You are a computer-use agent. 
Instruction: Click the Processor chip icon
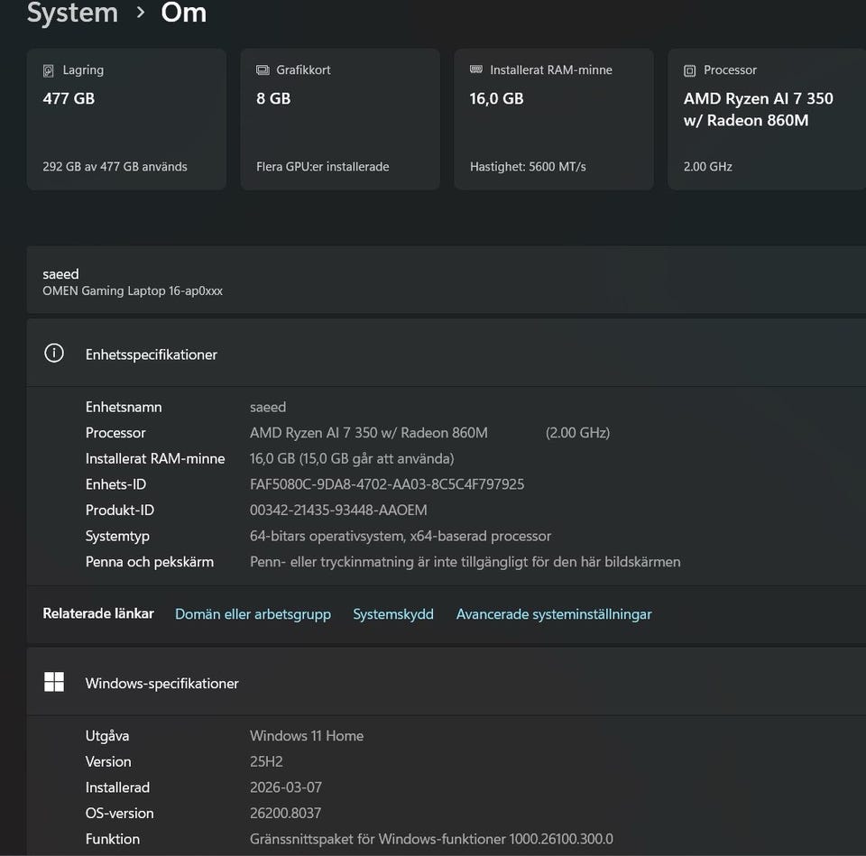pos(690,70)
